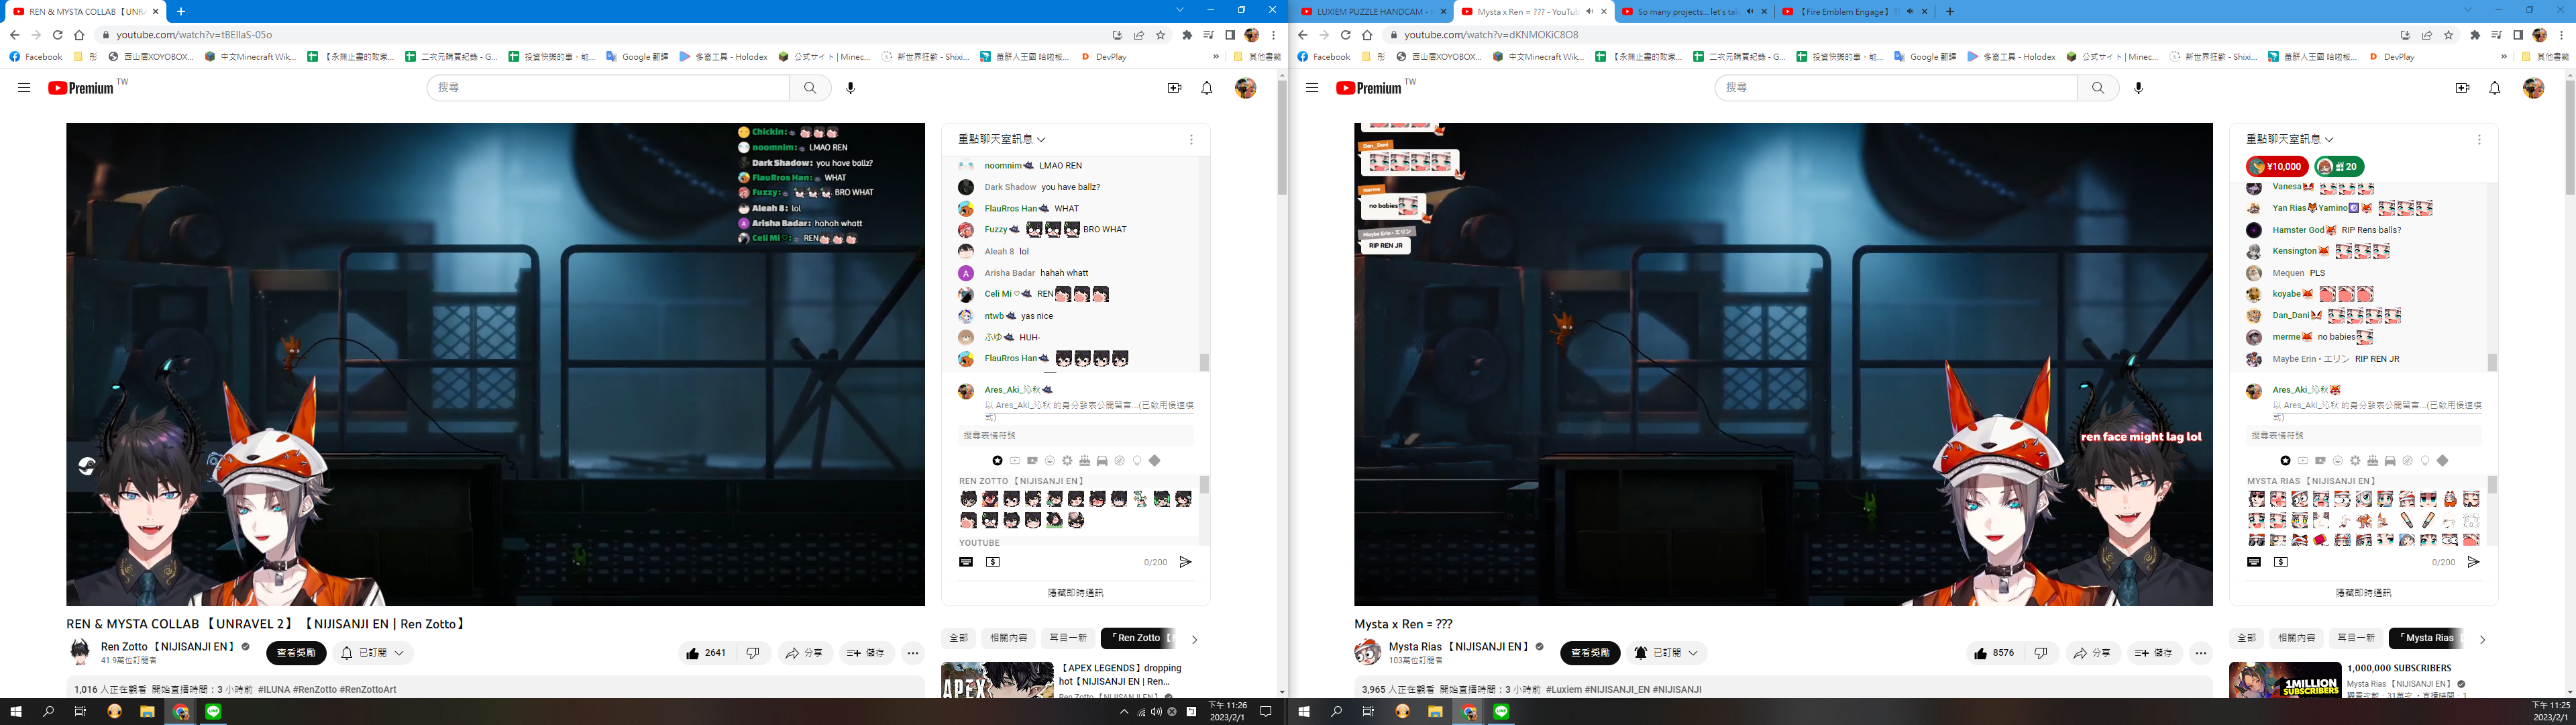Click voice search microphone in right window
This screenshot has height=725, width=2576.
(x=2139, y=88)
